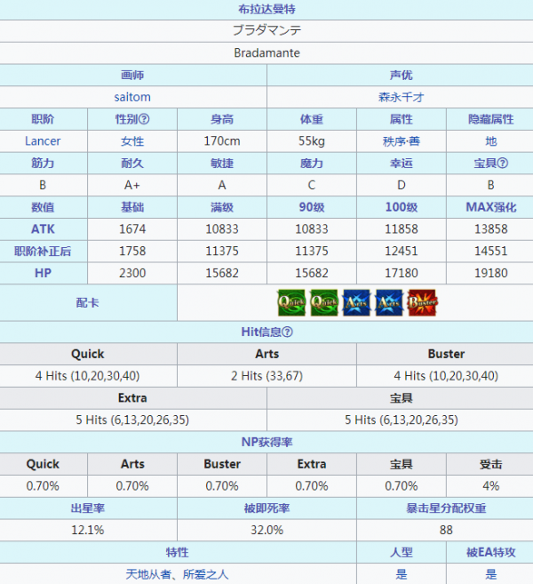Open the 天地从者 trait link

tap(148, 574)
